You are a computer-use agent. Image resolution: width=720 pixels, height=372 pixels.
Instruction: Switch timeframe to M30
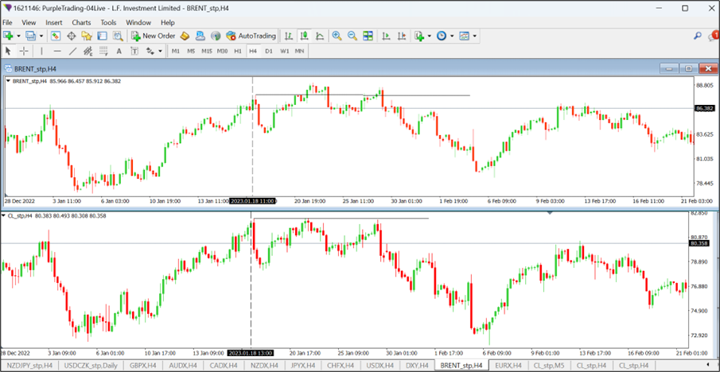click(222, 51)
